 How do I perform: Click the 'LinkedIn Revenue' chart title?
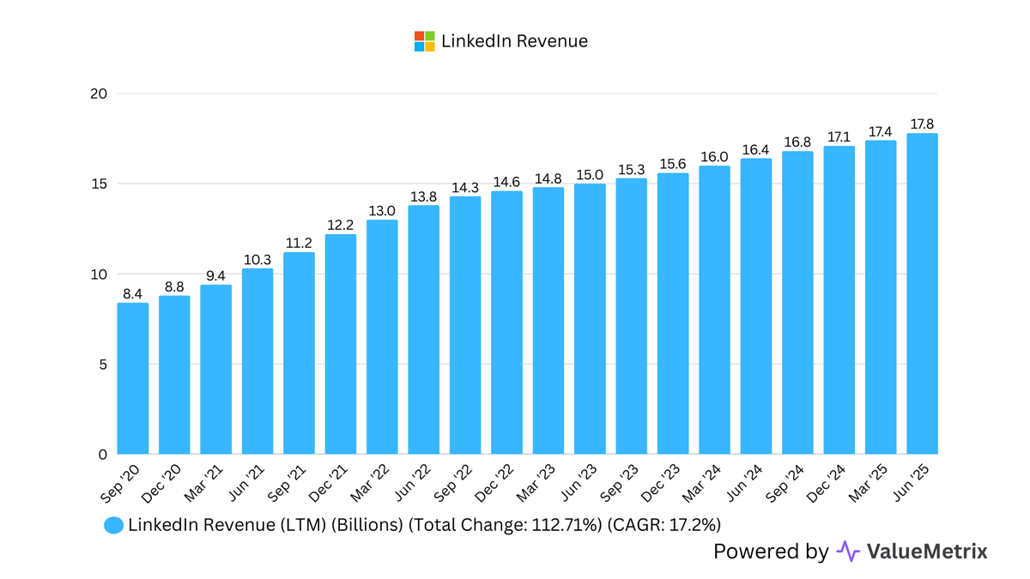coord(515,41)
